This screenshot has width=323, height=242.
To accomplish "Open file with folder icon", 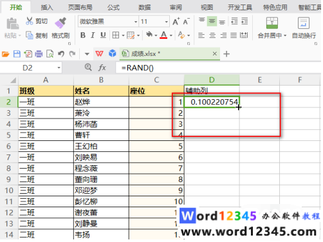I will point(6,54).
